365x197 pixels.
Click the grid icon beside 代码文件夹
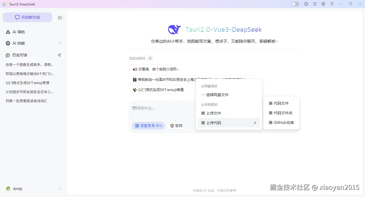click(271, 113)
